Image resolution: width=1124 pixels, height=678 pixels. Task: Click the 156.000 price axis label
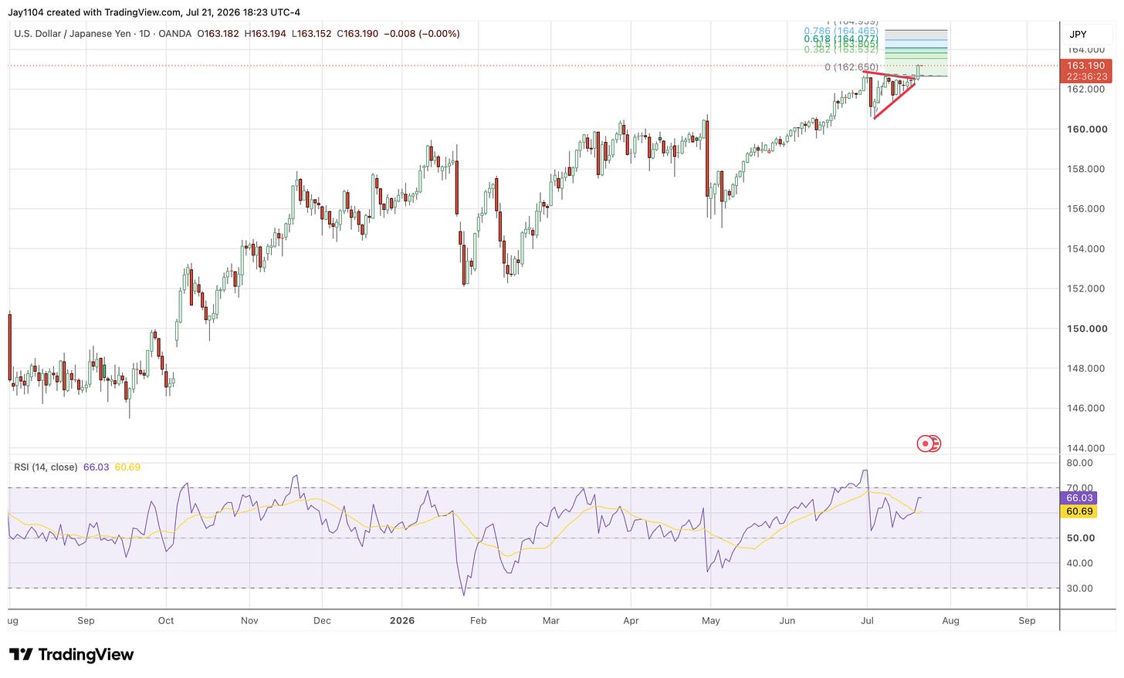coord(1086,209)
